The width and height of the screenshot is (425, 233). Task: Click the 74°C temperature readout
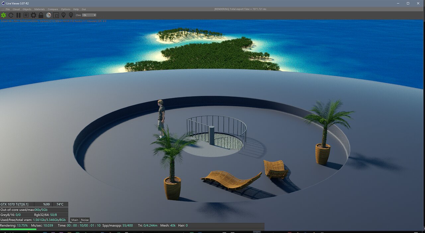click(x=60, y=204)
